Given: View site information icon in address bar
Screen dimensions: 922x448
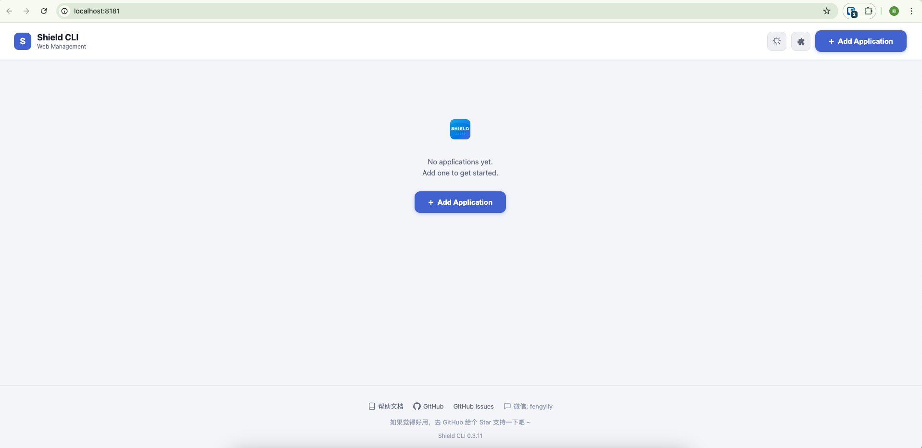Looking at the screenshot, I should (x=64, y=11).
